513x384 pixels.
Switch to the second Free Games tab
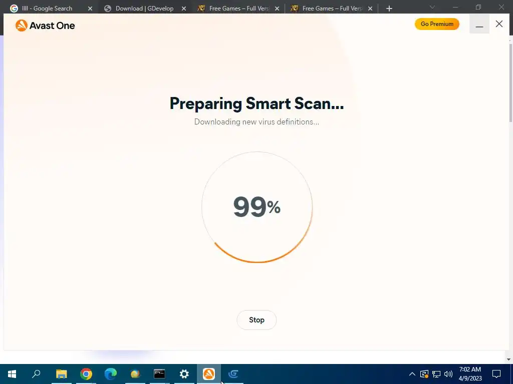click(x=332, y=8)
